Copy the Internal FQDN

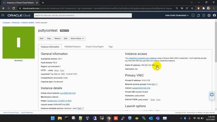[x=158, y=100]
